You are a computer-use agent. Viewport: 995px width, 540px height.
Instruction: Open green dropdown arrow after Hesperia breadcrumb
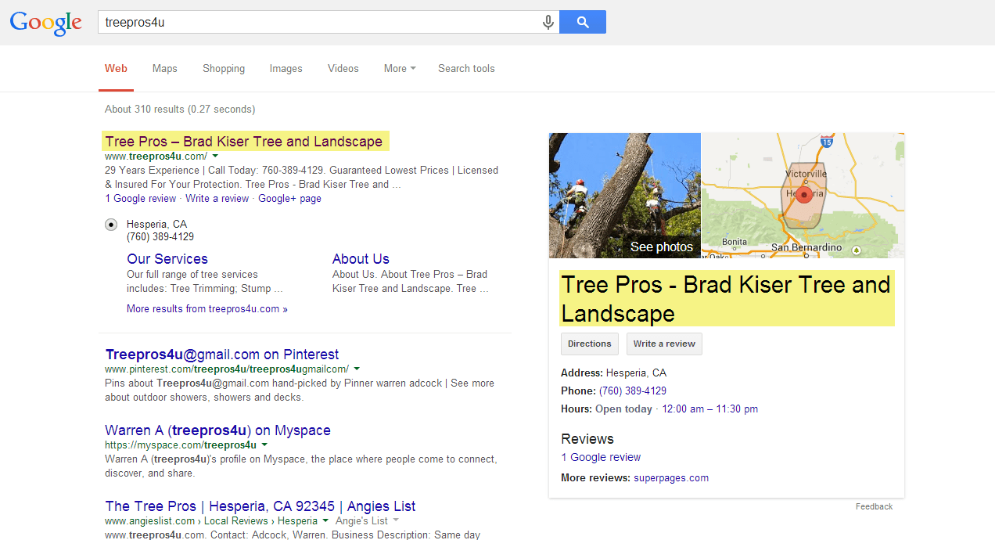[325, 521]
